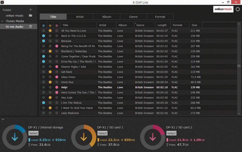Image resolution: width=242 pixels, height=152 pixels.
Task: Select iTunes Media folder in sidebar
Action: coord(15,21)
